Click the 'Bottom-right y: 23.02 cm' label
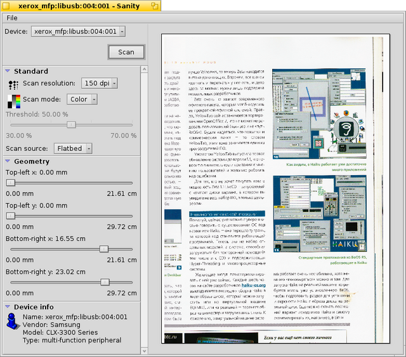Image resolution: width=406 pixels, height=357 pixels. point(45,272)
